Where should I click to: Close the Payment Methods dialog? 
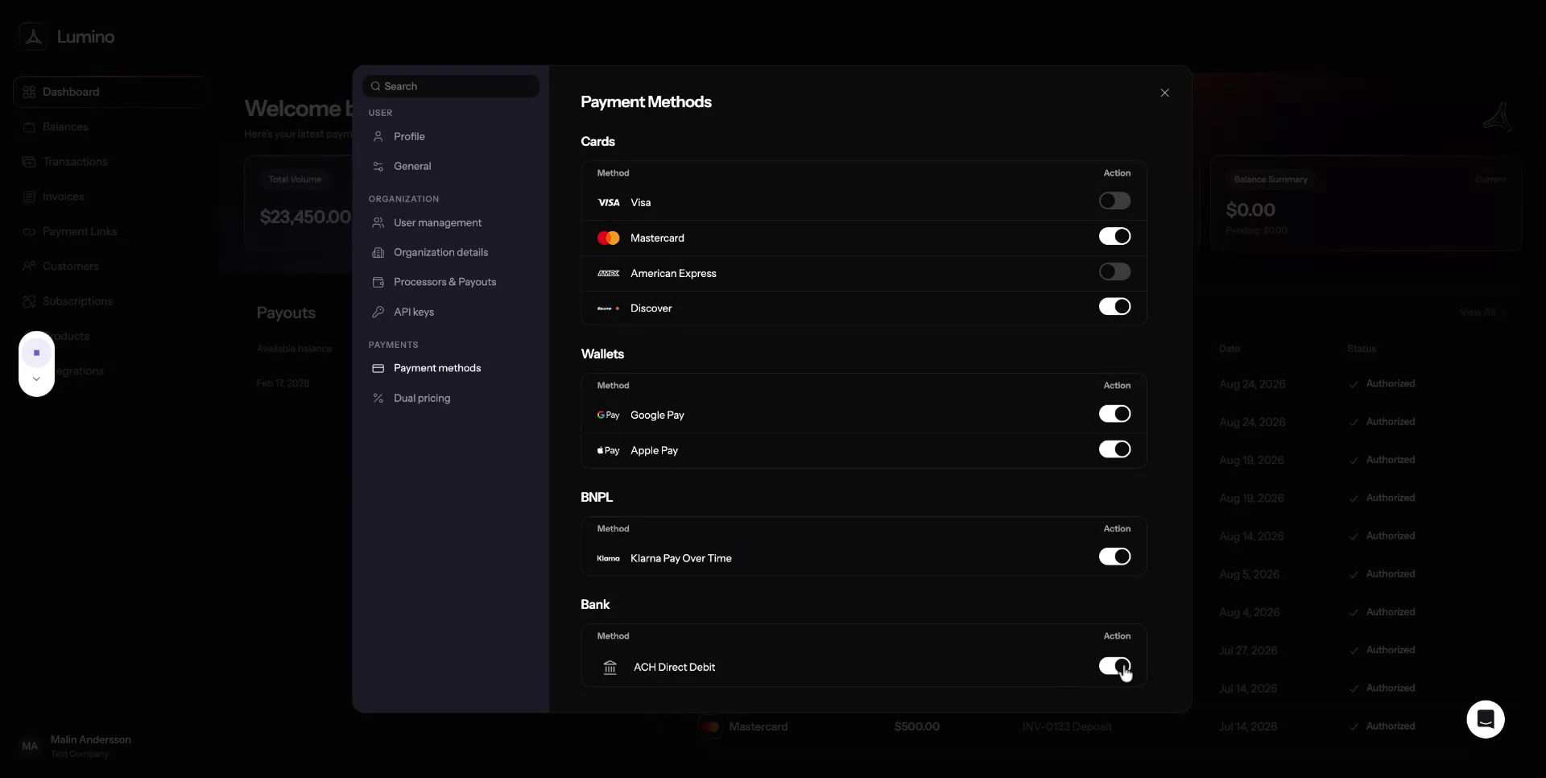1164,93
